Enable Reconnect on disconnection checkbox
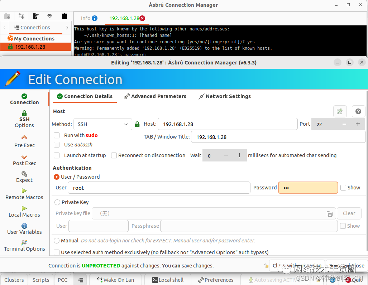This screenshot has height=285, width=368. tap(114, 155)
